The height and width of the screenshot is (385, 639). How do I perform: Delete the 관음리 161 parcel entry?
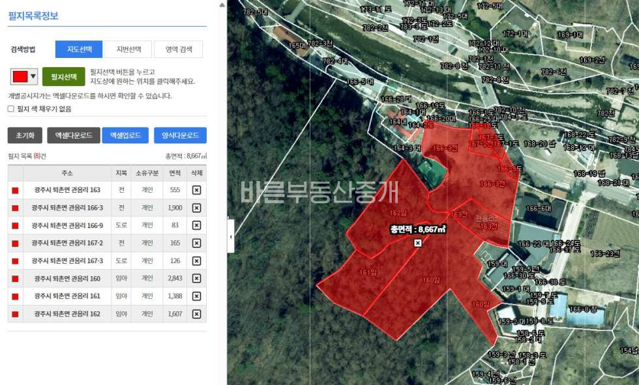coord(196,296)
